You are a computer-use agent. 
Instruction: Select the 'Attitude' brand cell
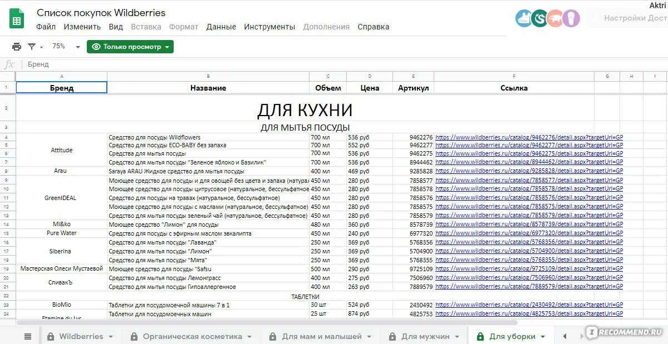61,150
